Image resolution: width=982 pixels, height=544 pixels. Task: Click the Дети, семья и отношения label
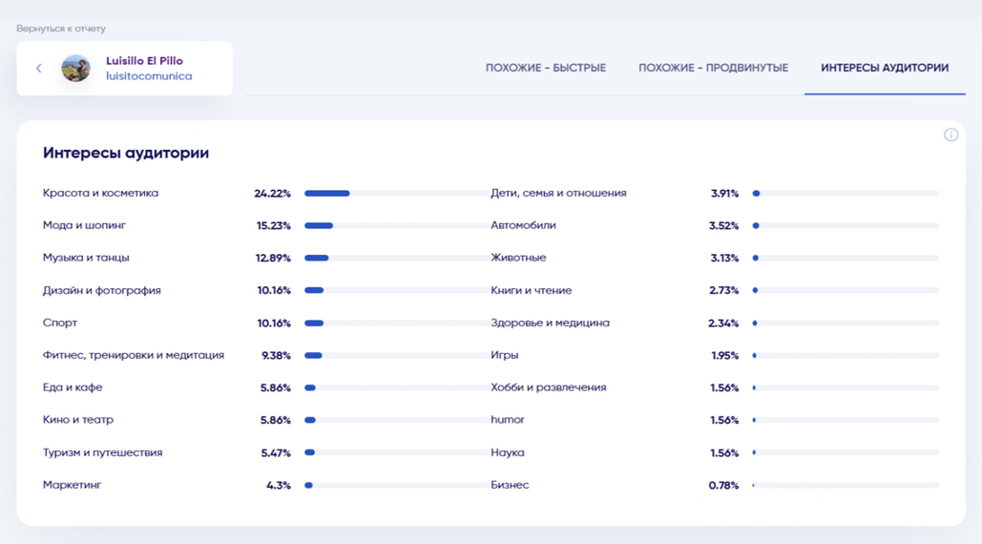click(x=558, y=193)
